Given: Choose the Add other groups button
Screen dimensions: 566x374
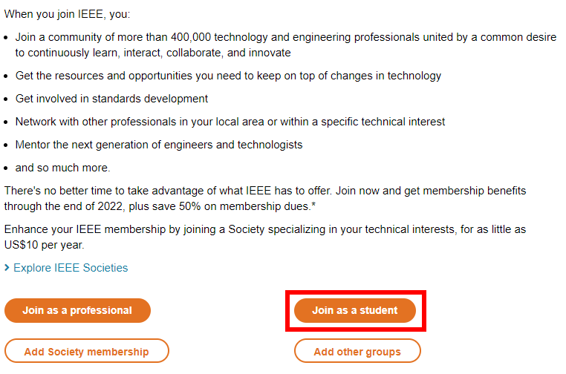Looking at the screenshot, I should click(357, 350).
